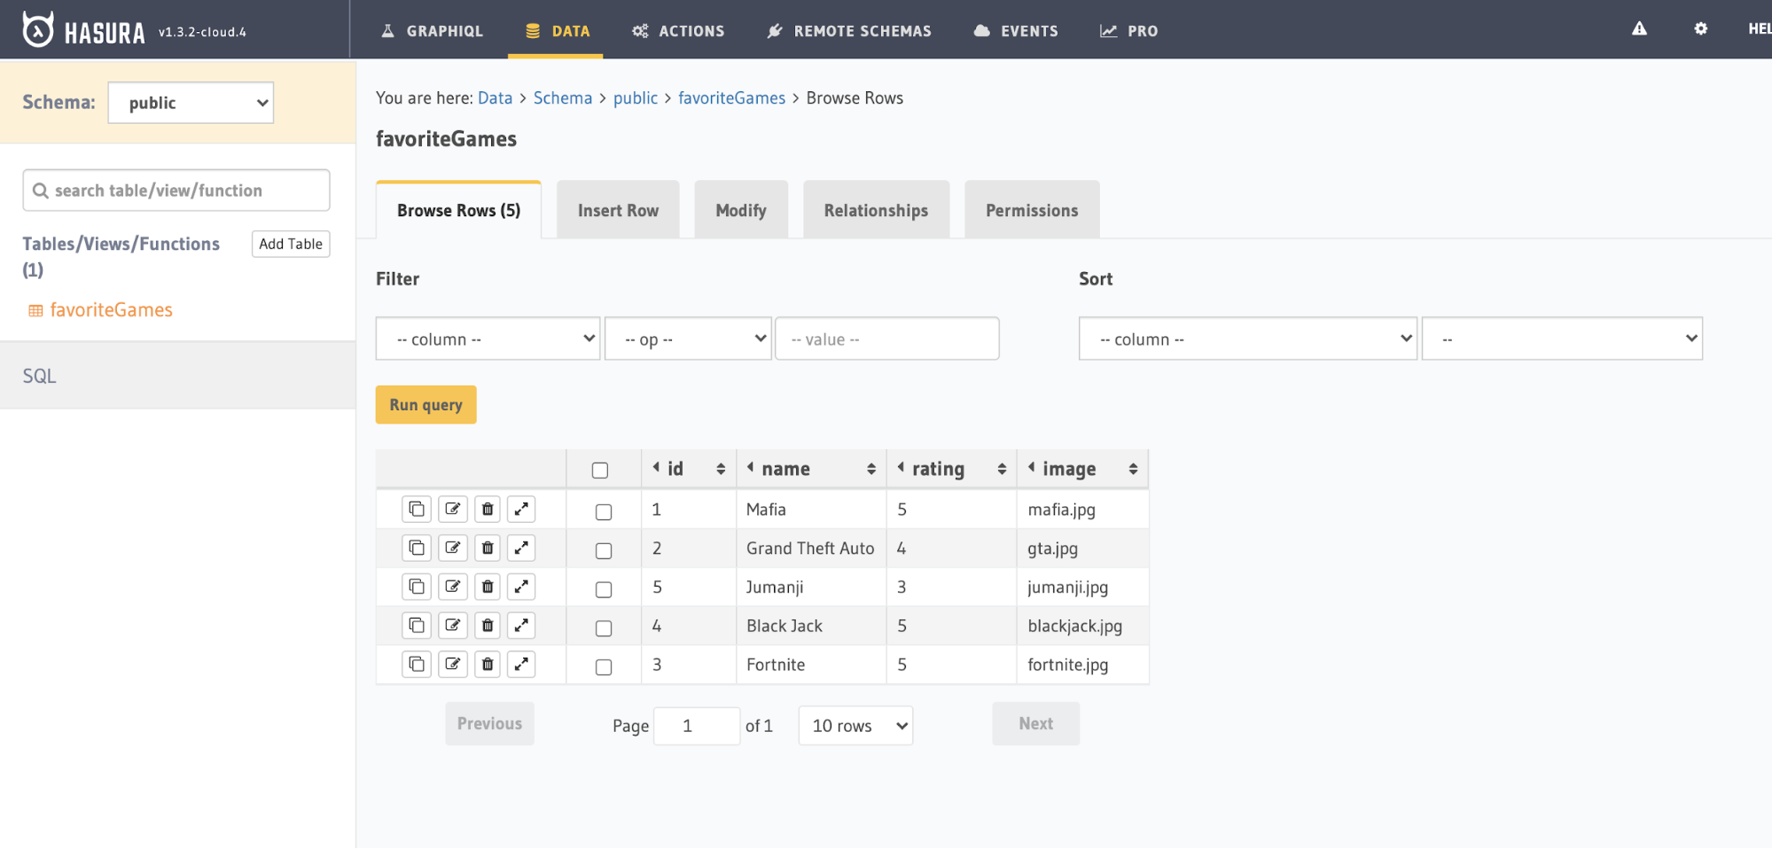Sort the rating column using its sort arrows
Image resolution: width=1772 pixels, height=849 pixels.
tap(1002, 468)
